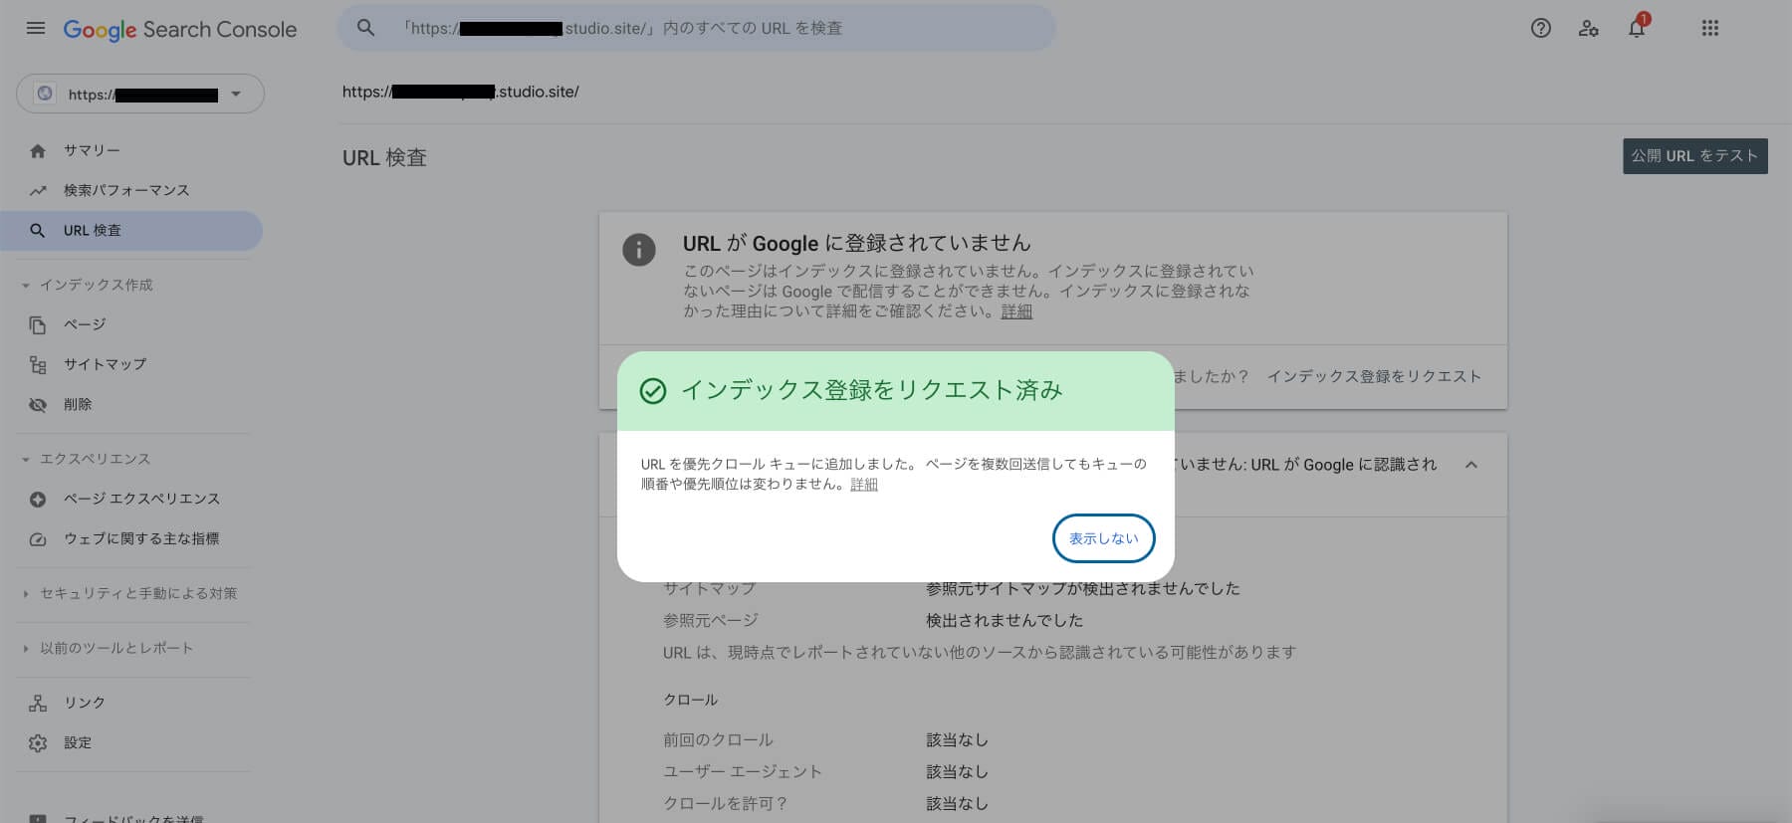
Task: Open the main hamburger menu
Action: pos(36,28)
